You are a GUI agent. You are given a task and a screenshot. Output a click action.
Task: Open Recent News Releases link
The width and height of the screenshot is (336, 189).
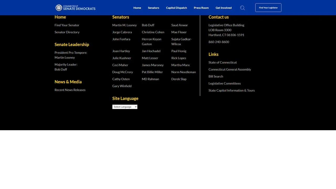pos(70,90)
